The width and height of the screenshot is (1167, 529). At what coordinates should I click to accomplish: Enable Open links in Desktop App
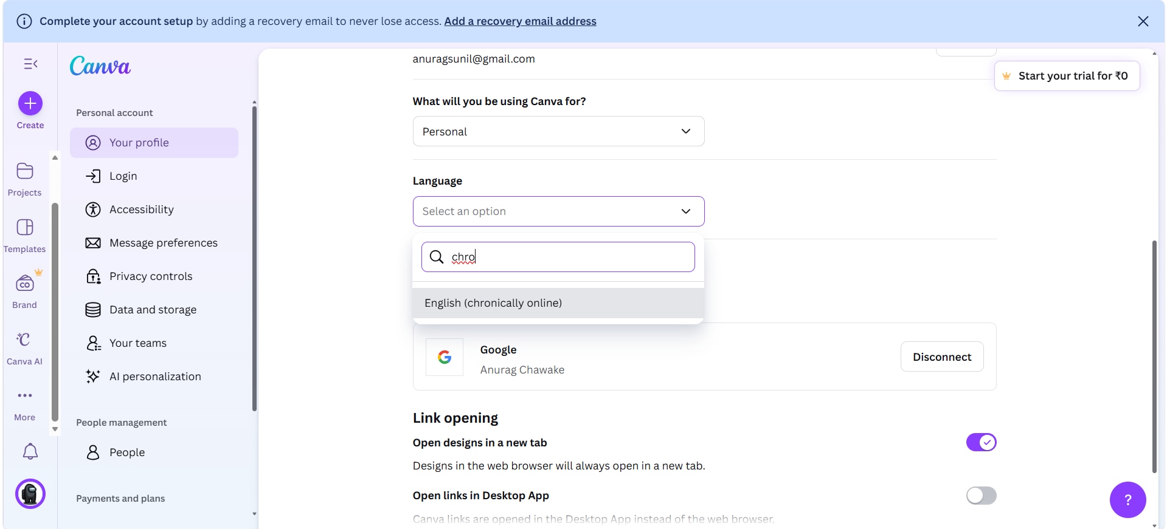pyautogui.click(x=981, y=496)
